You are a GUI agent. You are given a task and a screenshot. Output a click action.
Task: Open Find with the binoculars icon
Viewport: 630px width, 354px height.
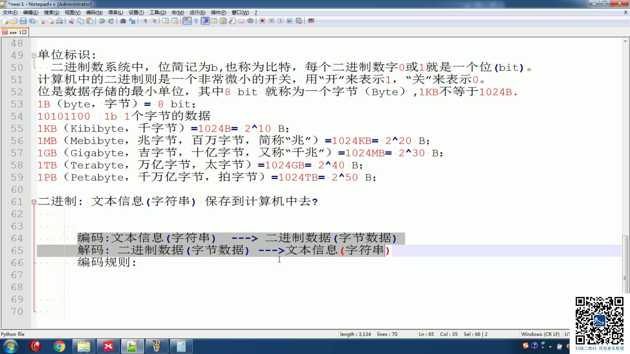click(x=123, y=21)
